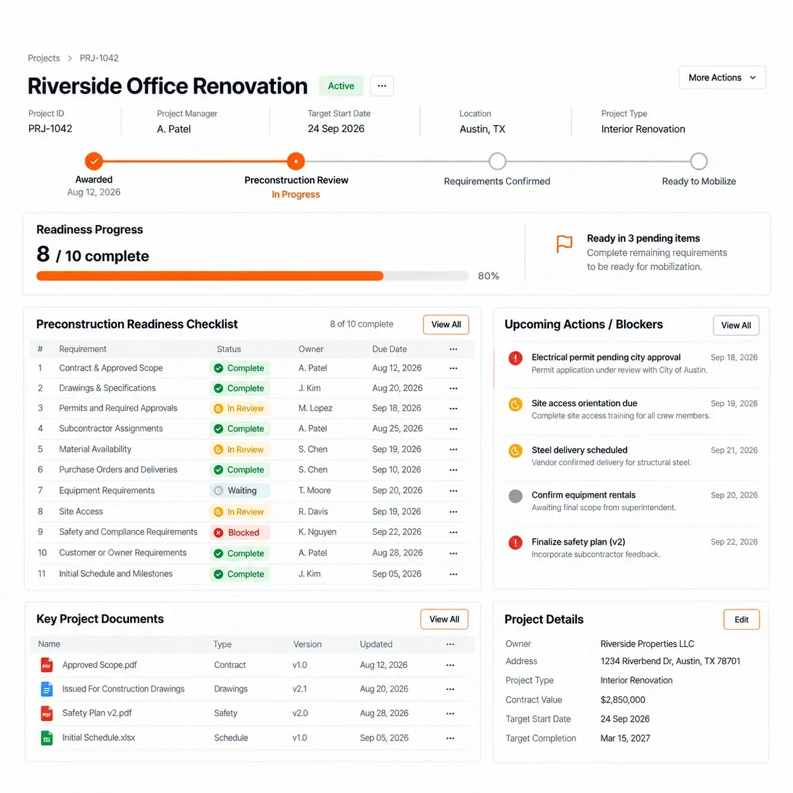Open More Actions dropdown

722,78
